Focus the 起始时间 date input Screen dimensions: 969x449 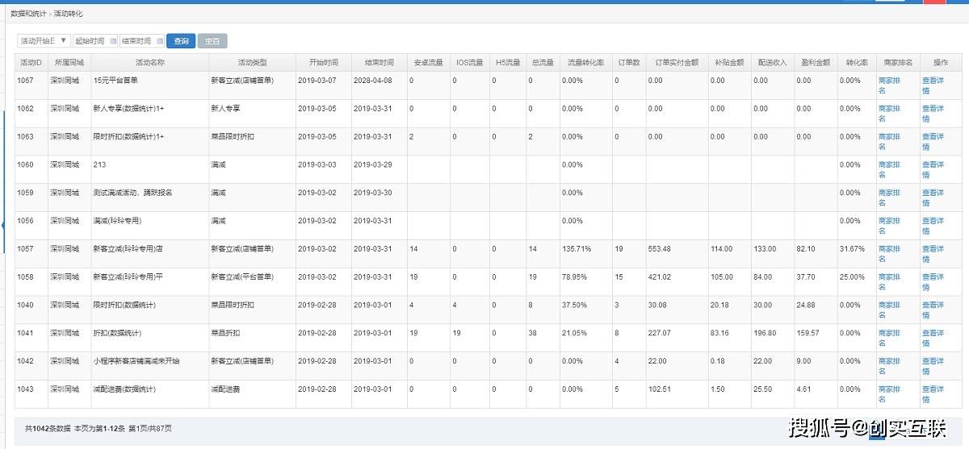(95, 41)
